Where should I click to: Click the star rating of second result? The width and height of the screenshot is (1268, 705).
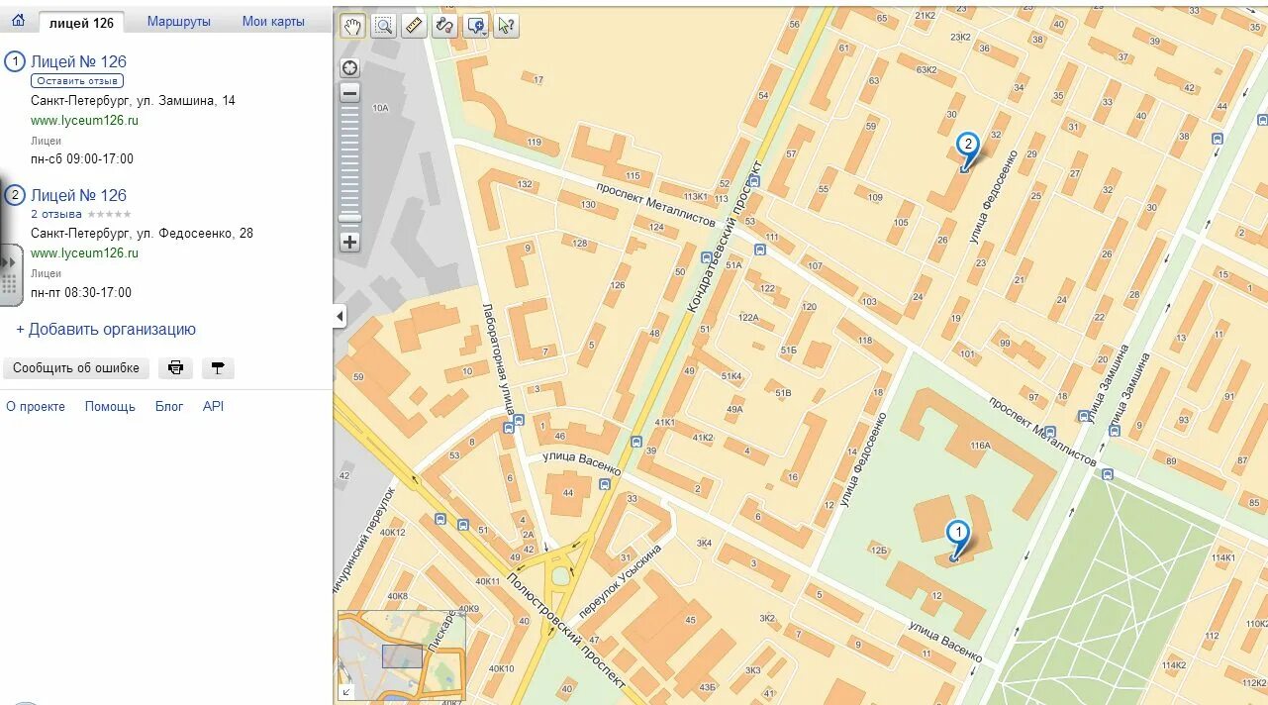point(109,214)
